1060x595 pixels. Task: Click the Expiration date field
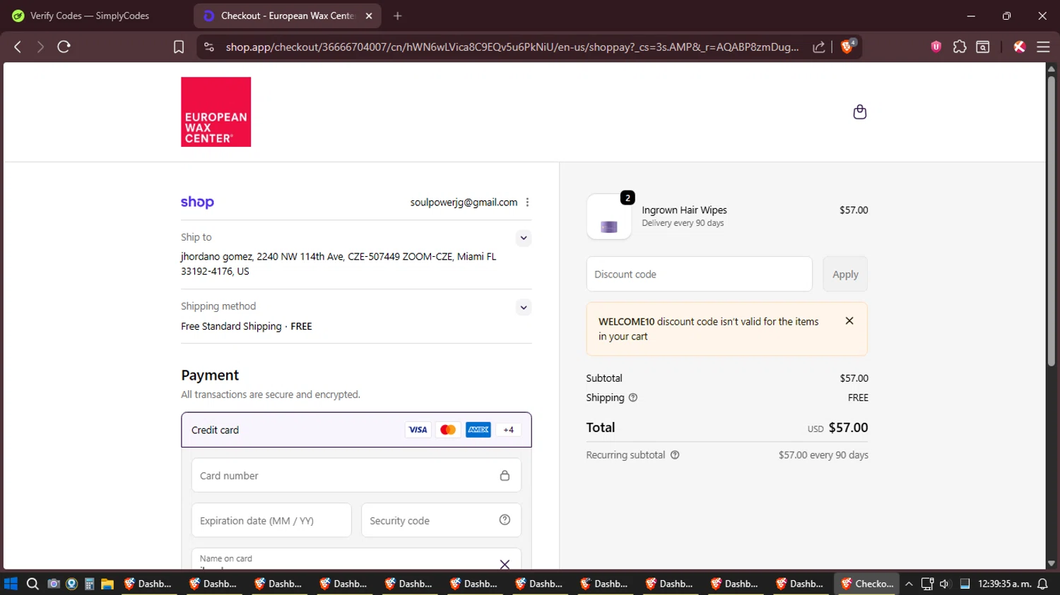click(x=271, y=520)
